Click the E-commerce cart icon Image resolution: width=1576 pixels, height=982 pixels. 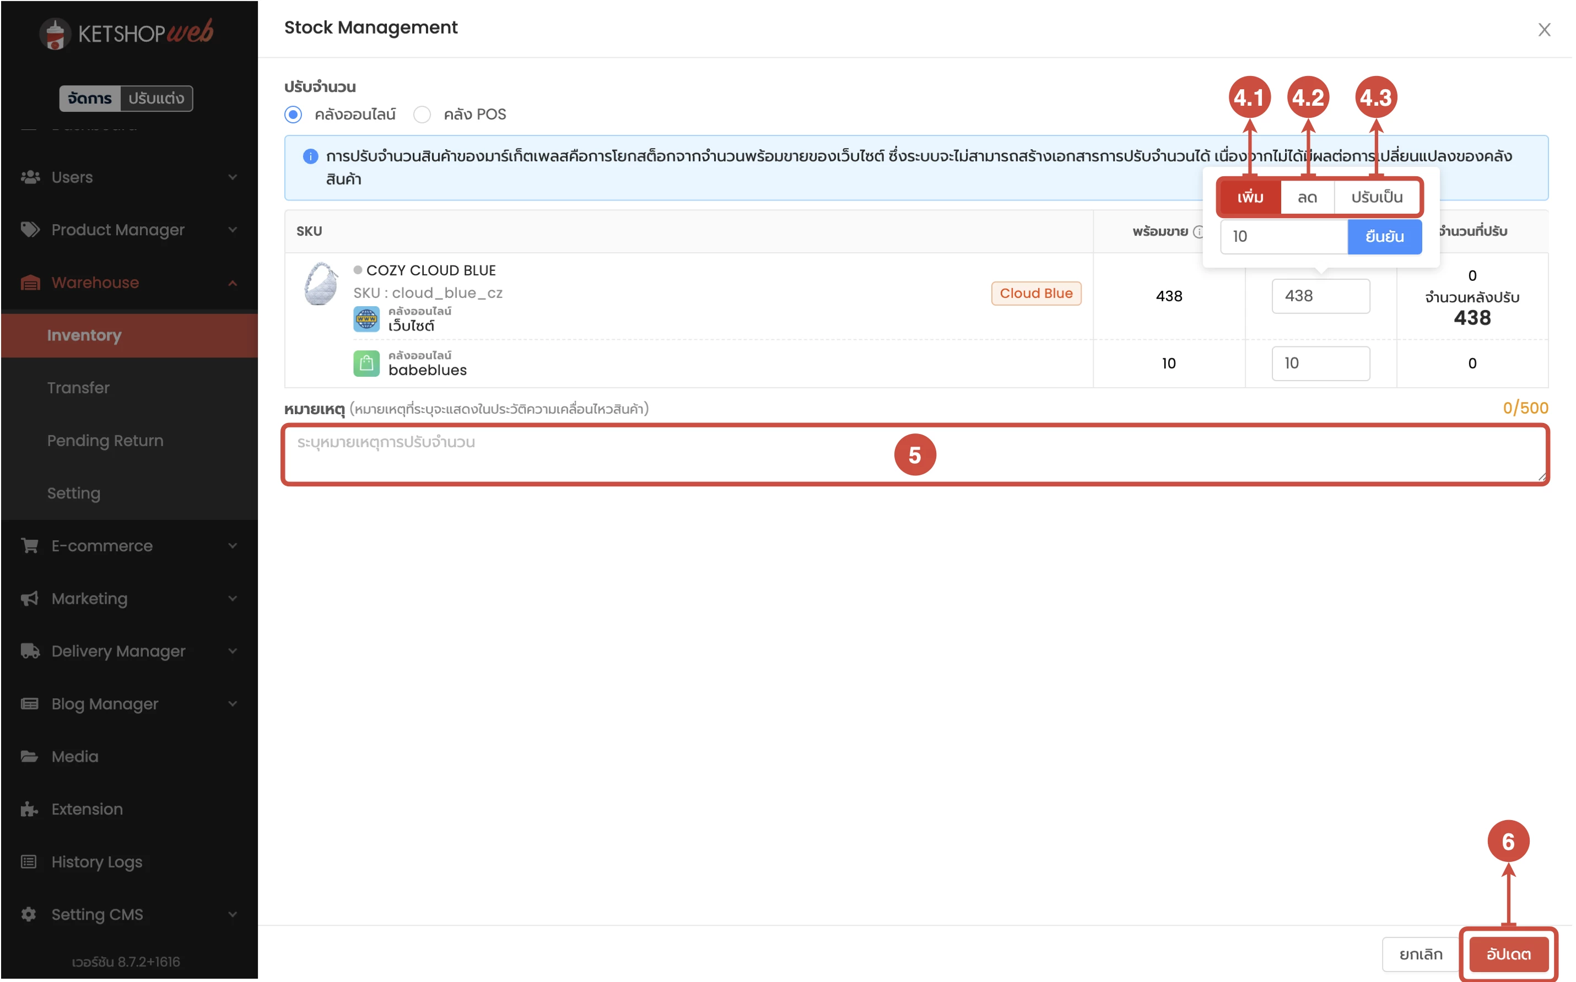[30, 546]
